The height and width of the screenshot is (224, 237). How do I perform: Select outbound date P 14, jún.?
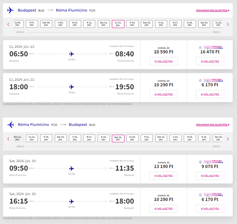click(132, 24)
